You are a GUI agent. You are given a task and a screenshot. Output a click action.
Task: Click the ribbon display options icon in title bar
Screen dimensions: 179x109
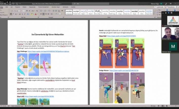[171, 4]
